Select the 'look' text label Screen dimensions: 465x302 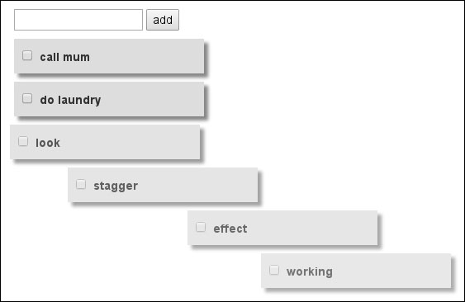(x=48, y=143)
